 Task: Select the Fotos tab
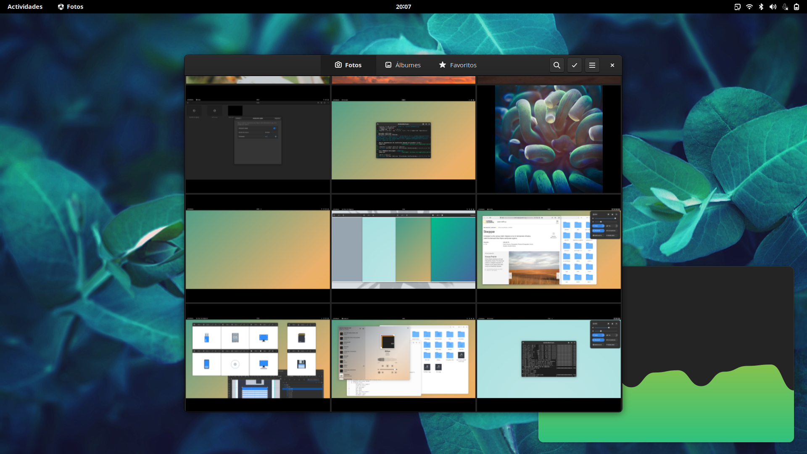click(x=348, y=65)
